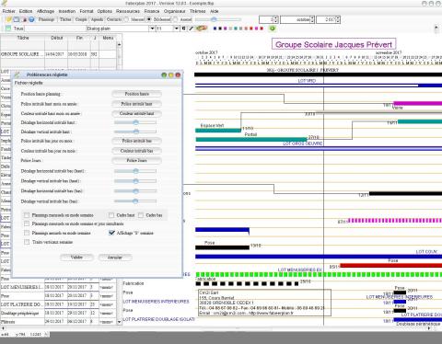The height and width of the screenshot is (344, 442).
Task: Enable Traits verticaux semaine checkbox
Action: click(x=27, y=242)
